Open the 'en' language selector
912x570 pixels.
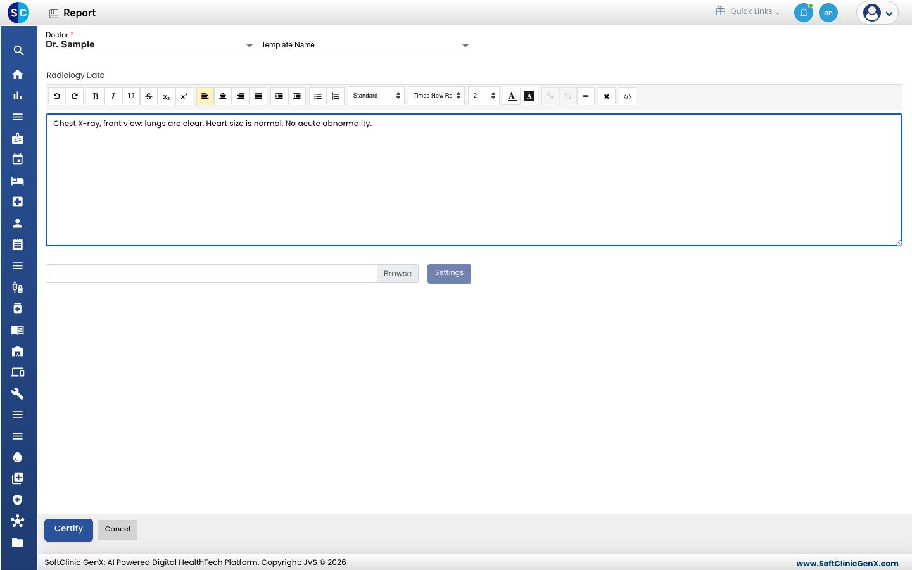[828, 13]
